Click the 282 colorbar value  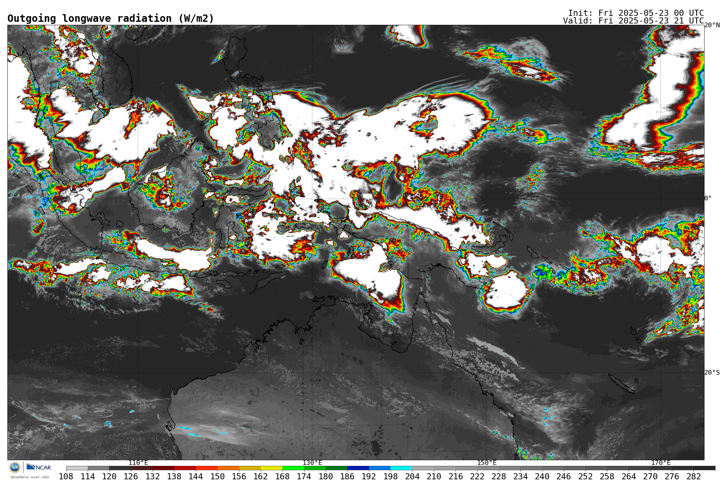coord(693,476)
